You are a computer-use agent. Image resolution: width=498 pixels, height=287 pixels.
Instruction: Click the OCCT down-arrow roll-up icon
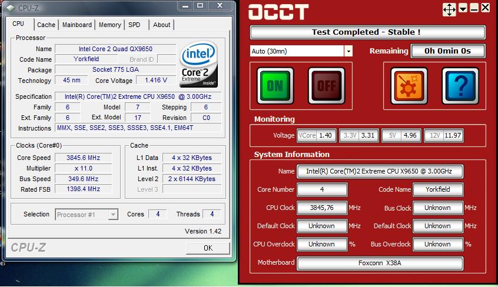tap(463, 9)
